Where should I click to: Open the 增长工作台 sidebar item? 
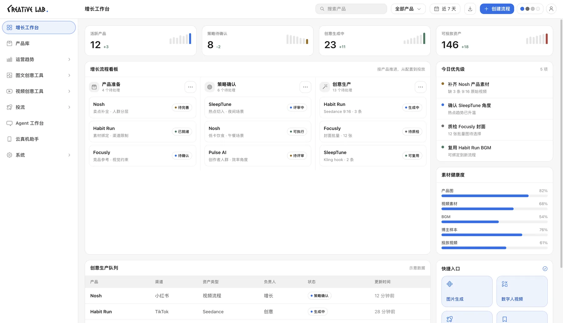coord(39,27)
